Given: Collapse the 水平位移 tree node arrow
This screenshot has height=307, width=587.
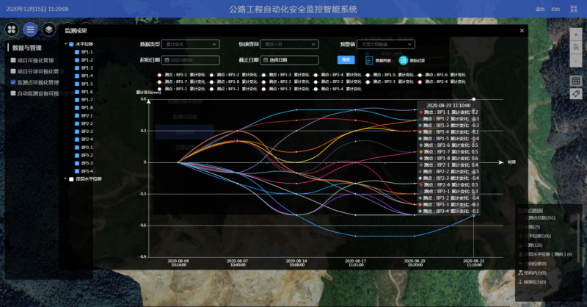Looking at the screenshot, I should click(64, 44).
